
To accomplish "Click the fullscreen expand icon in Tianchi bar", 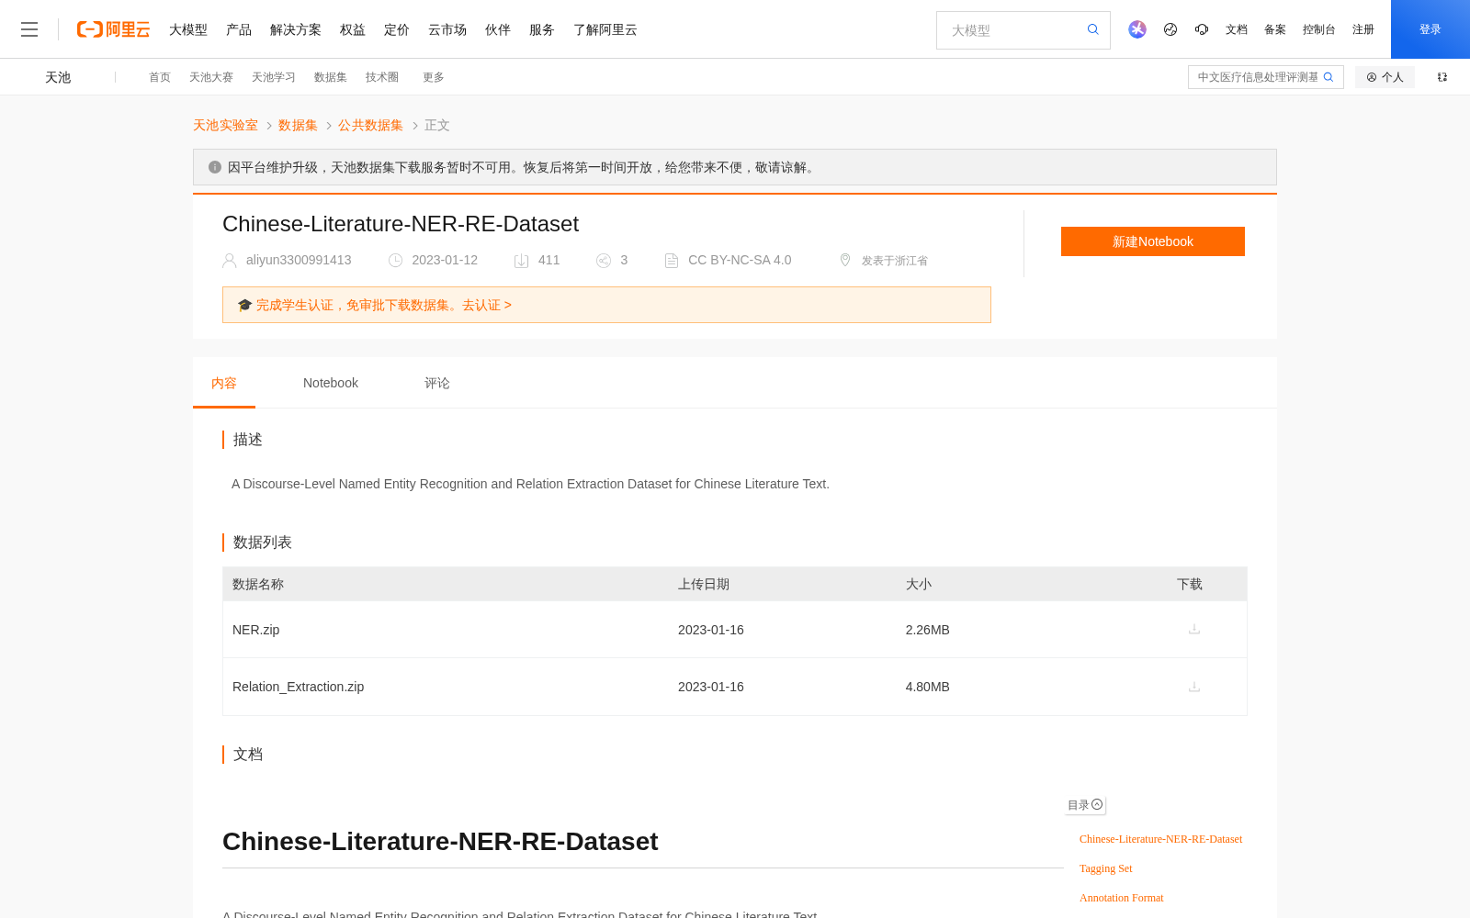I will click(1442, 77).
